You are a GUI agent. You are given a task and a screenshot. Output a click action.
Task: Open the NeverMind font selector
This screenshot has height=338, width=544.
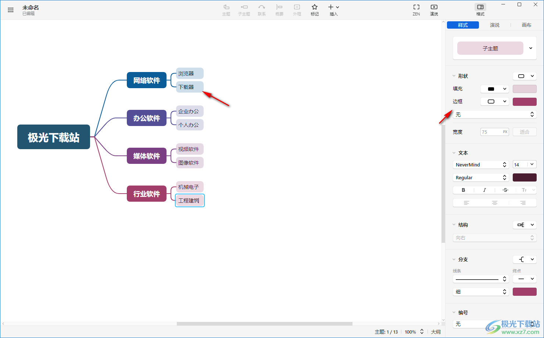coord(481,165)
